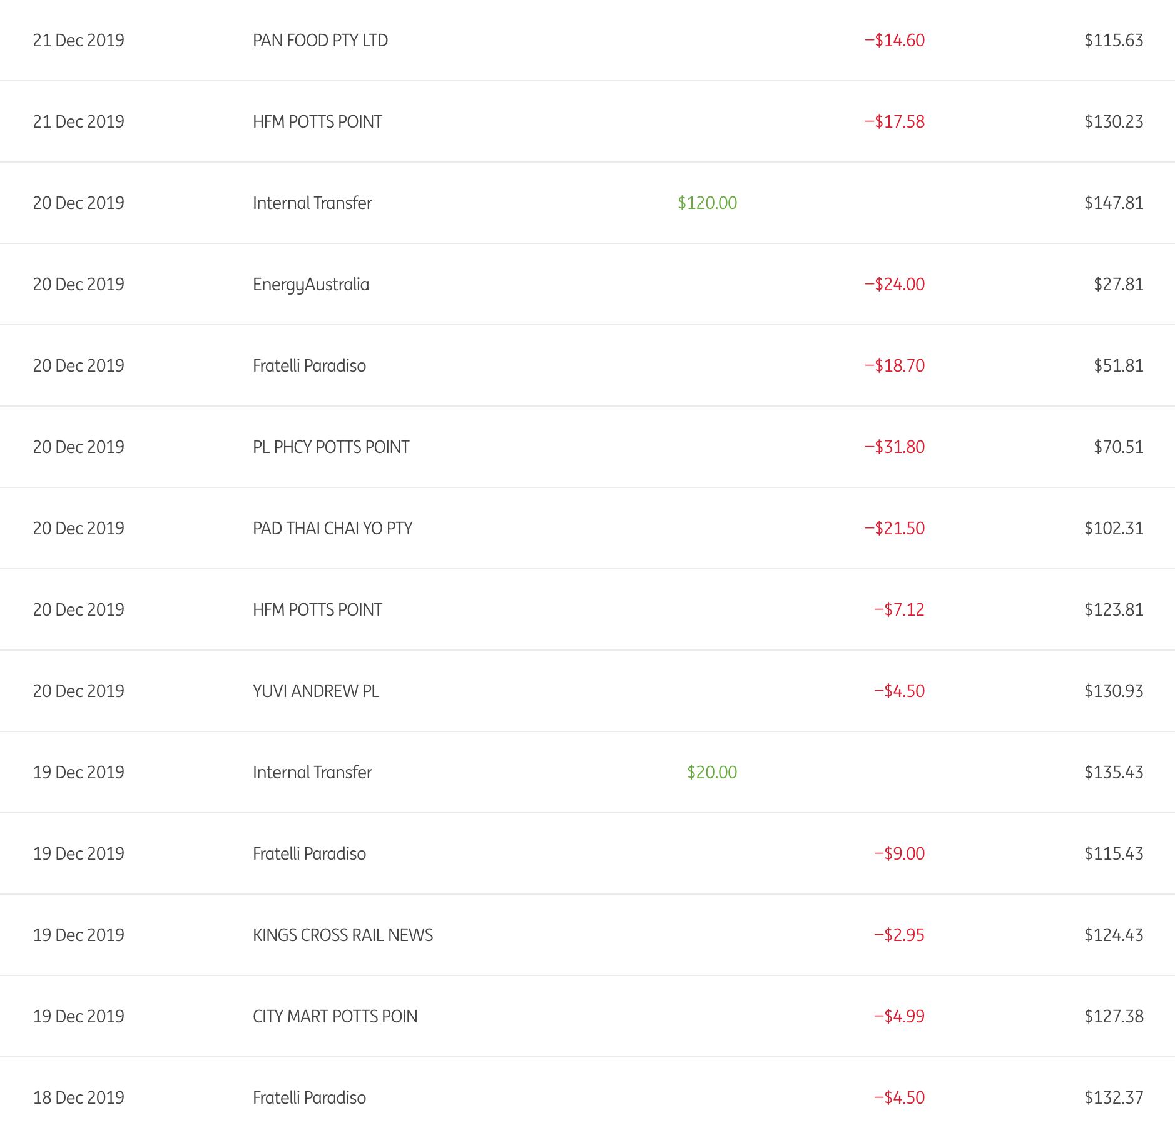
Task: Click the −$2.95 debit amount
Action: 898,935
